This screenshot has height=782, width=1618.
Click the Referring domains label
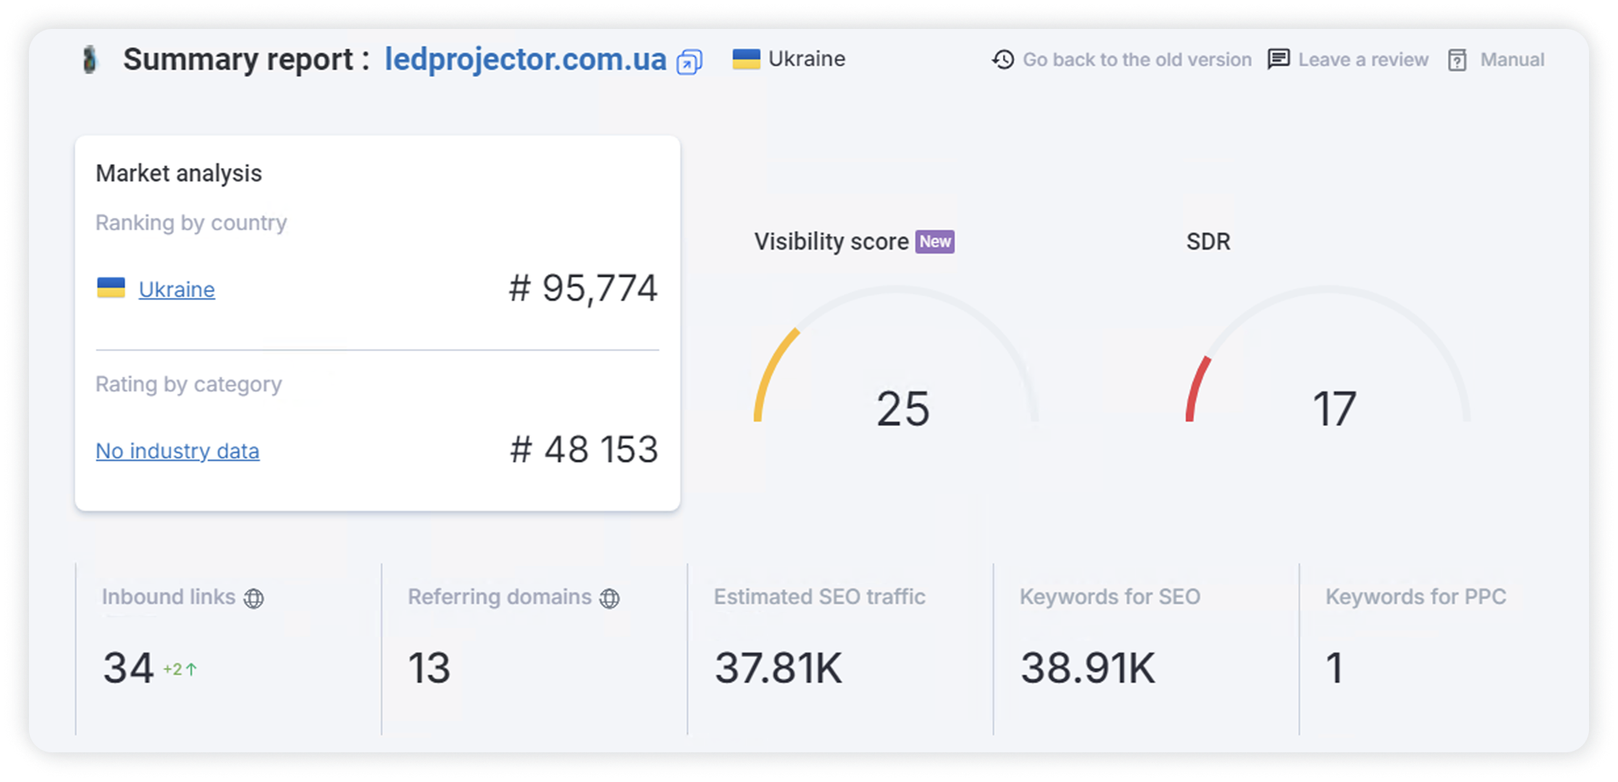point(500,597)
